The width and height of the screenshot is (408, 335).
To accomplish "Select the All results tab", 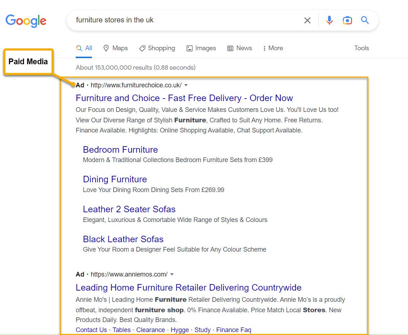I will (84, 48).
